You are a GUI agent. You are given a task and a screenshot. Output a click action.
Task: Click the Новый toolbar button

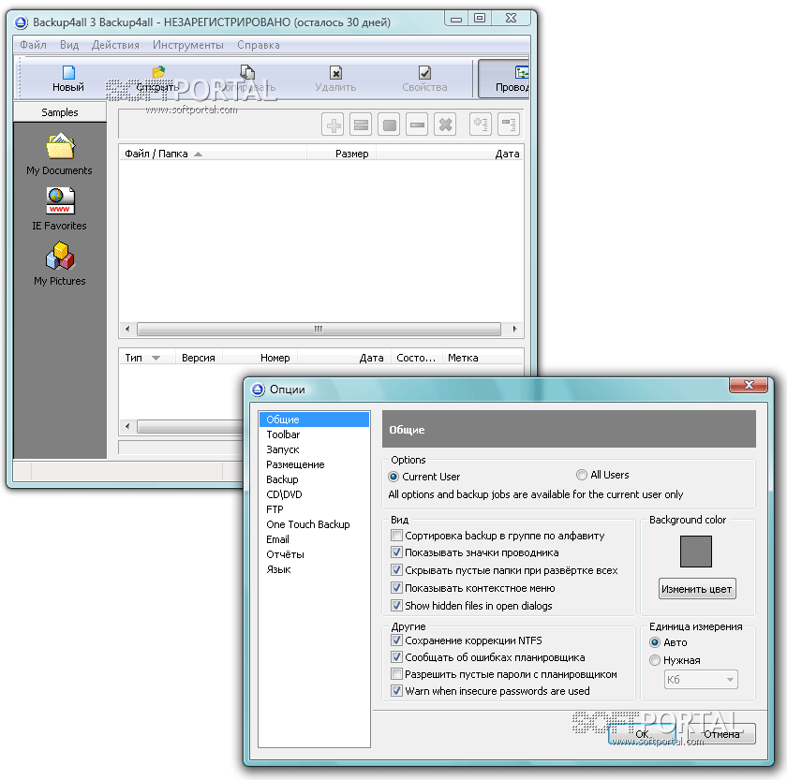coord(67,80)
